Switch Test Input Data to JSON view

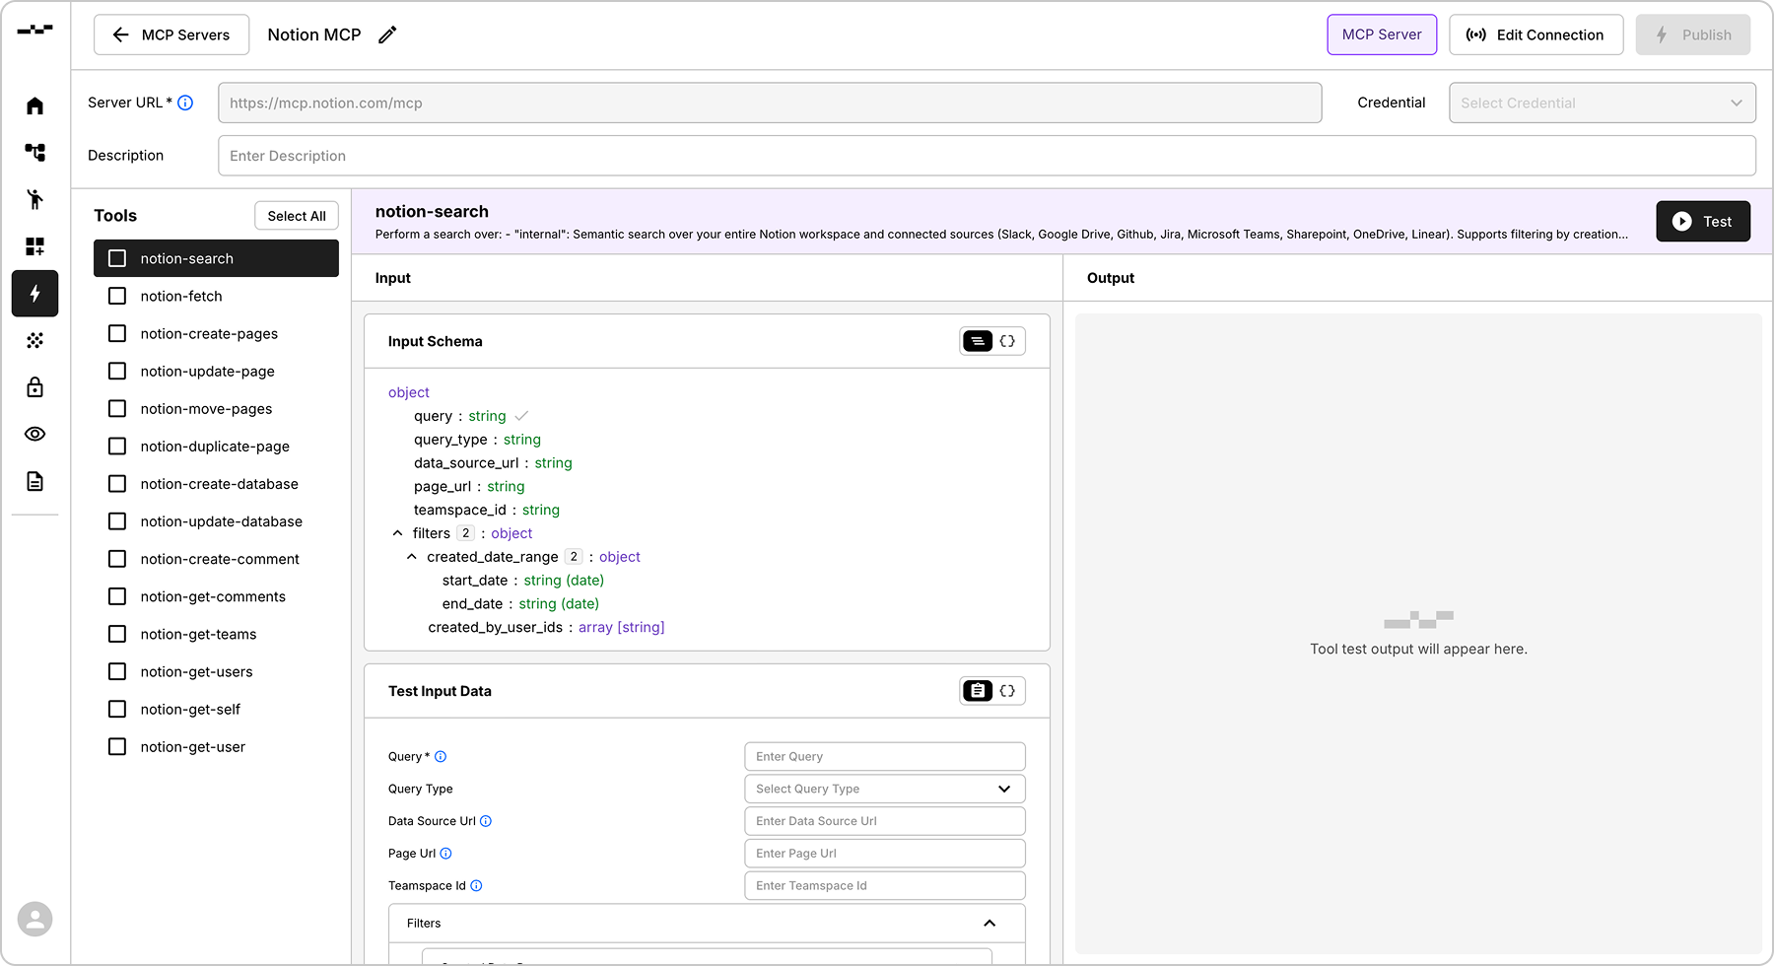[1007, 691]
